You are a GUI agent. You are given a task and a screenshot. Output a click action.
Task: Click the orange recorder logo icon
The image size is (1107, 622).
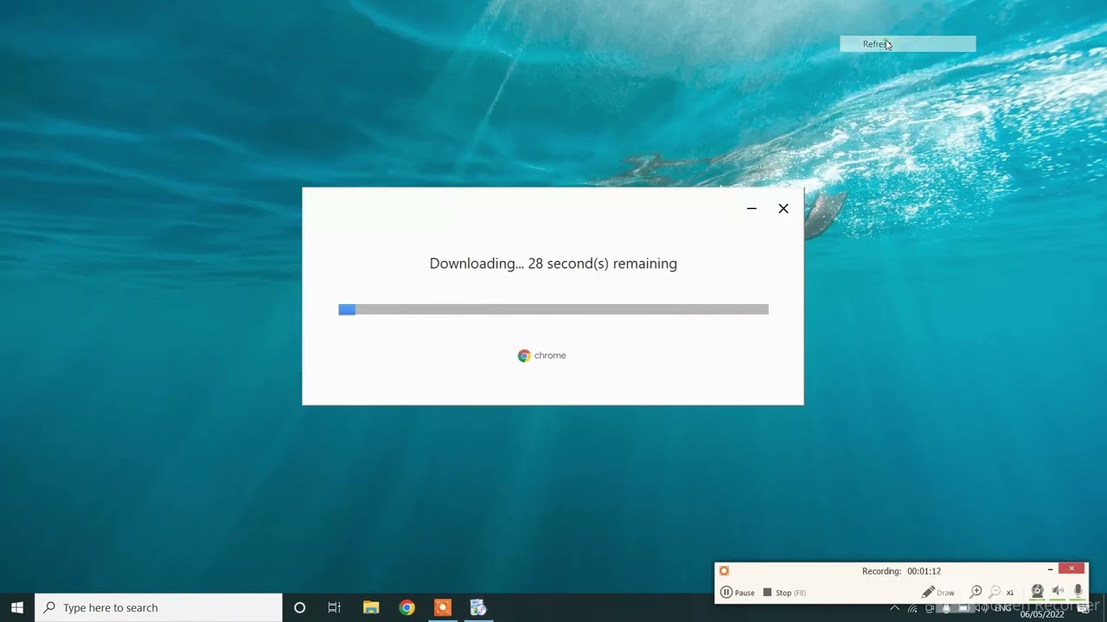point(725,570)
